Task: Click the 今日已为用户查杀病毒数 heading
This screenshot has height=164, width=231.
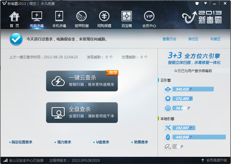Action: 193,71
